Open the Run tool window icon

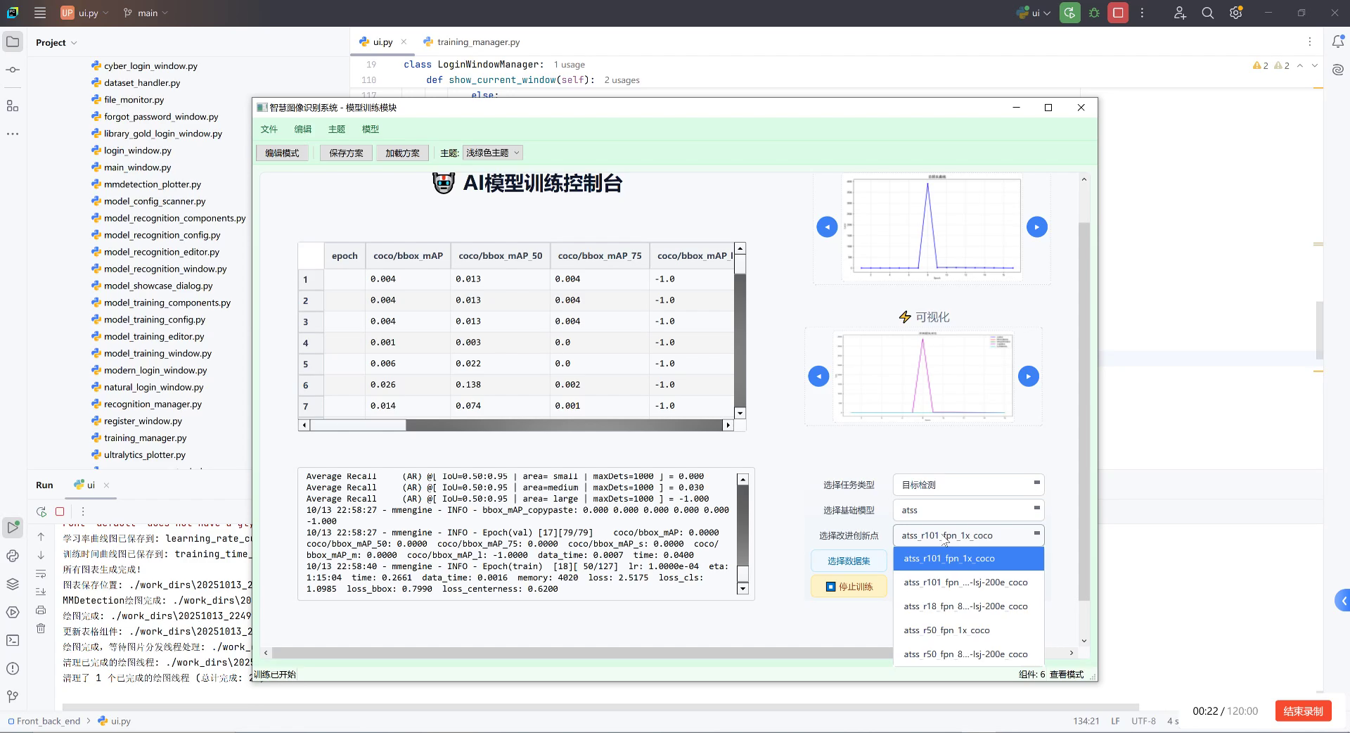[x=13, y=527]
